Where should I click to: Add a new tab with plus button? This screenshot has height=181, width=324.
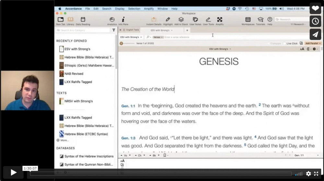pos(187,30)
